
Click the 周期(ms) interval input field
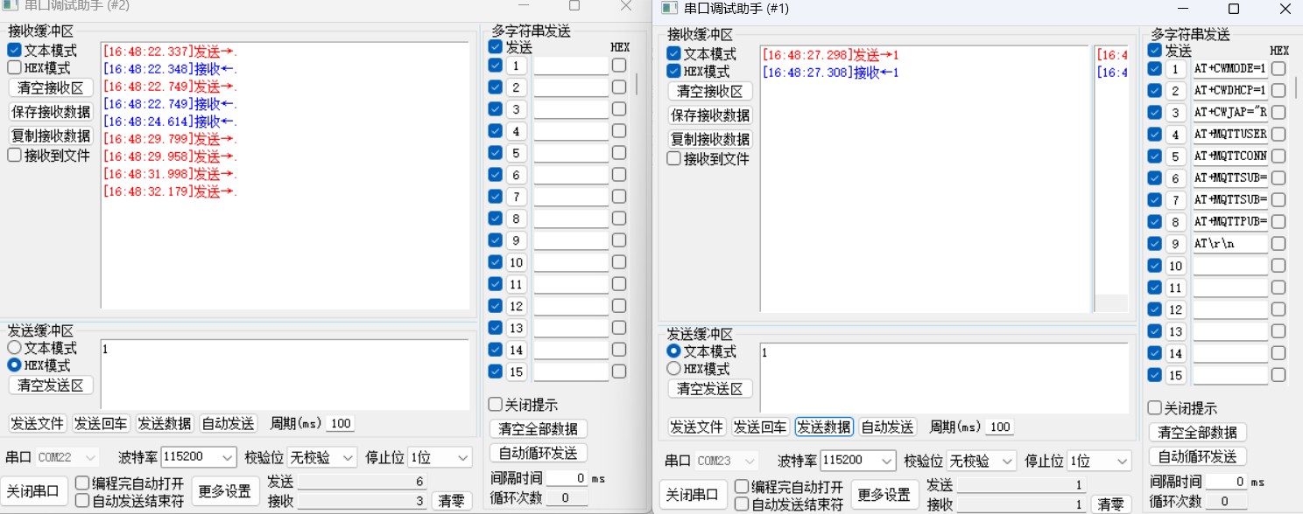340,423
